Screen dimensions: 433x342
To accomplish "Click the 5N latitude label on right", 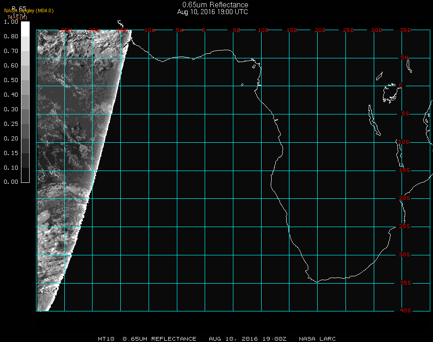I will point(405,57).
